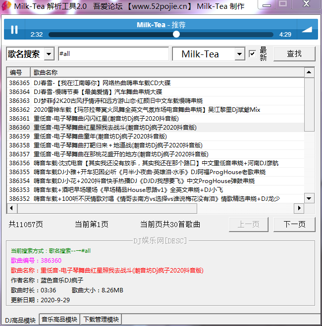The height and width of the screenshot is (326, 322).
Task: Click the 歌曲编号：386360 detail line
Action: click(x=36, y=261)
